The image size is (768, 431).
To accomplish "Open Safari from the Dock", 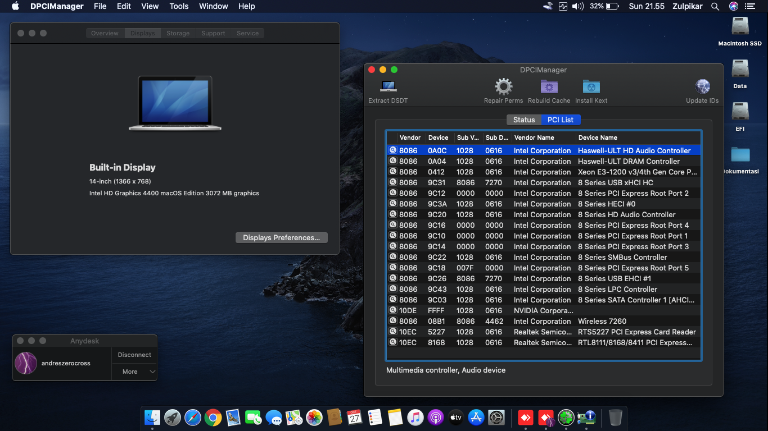I will (x=192, y=418).
